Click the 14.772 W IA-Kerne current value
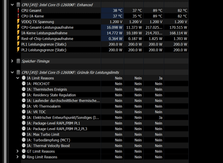Viewport: 223px width, 163px height. (x=114, y=33)
